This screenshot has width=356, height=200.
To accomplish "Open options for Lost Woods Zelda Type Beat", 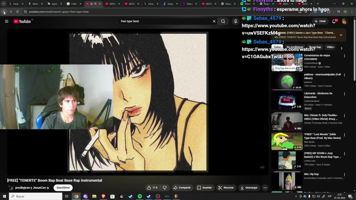I will [x=344, y=135].
